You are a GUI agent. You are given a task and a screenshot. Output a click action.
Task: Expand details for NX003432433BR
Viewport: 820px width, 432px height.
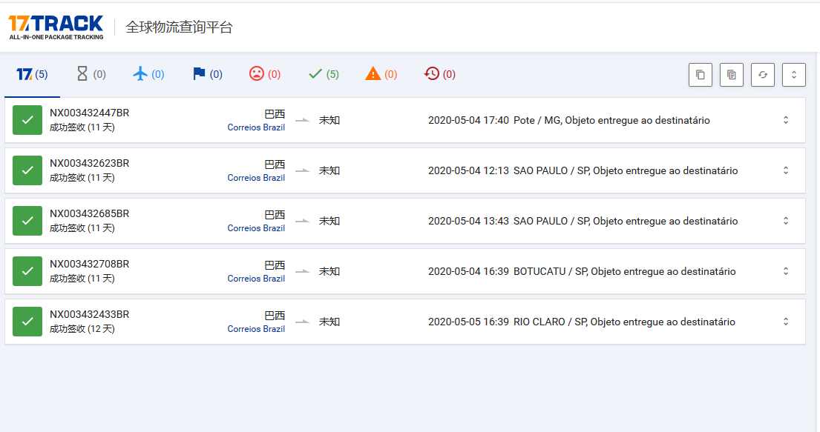click(786, 322)
